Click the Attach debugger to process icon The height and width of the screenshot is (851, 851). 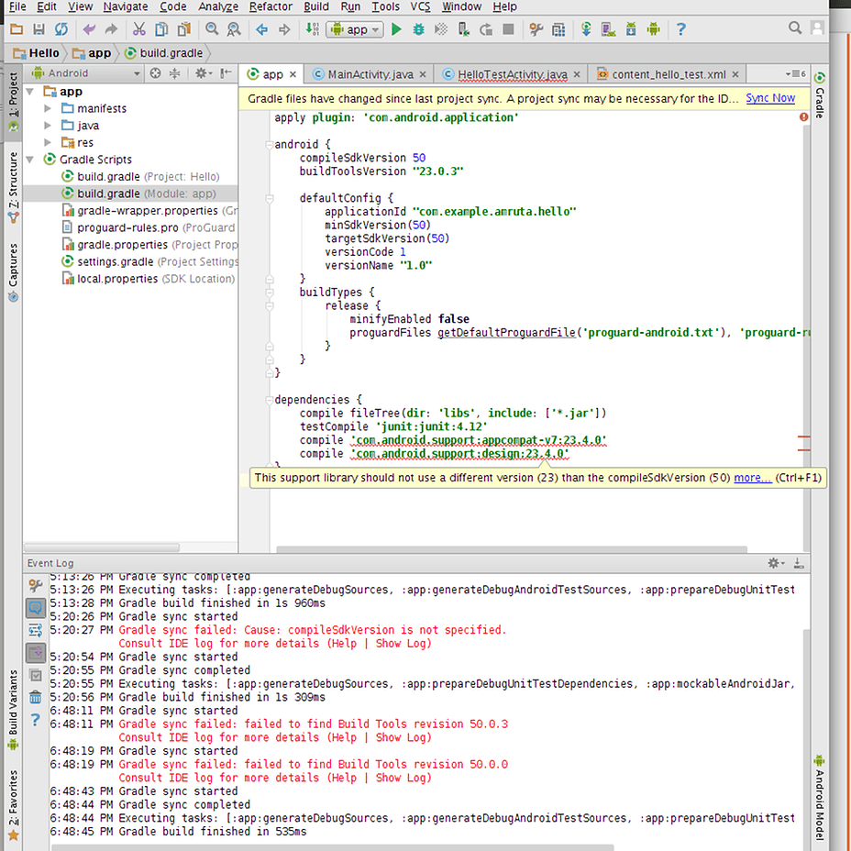pos(463,29)
